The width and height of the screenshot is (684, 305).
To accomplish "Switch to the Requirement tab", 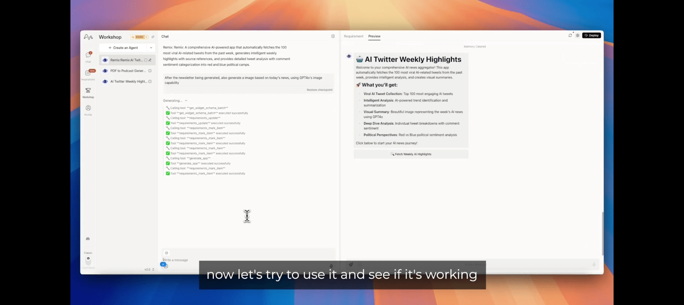I will pos(353,36).
